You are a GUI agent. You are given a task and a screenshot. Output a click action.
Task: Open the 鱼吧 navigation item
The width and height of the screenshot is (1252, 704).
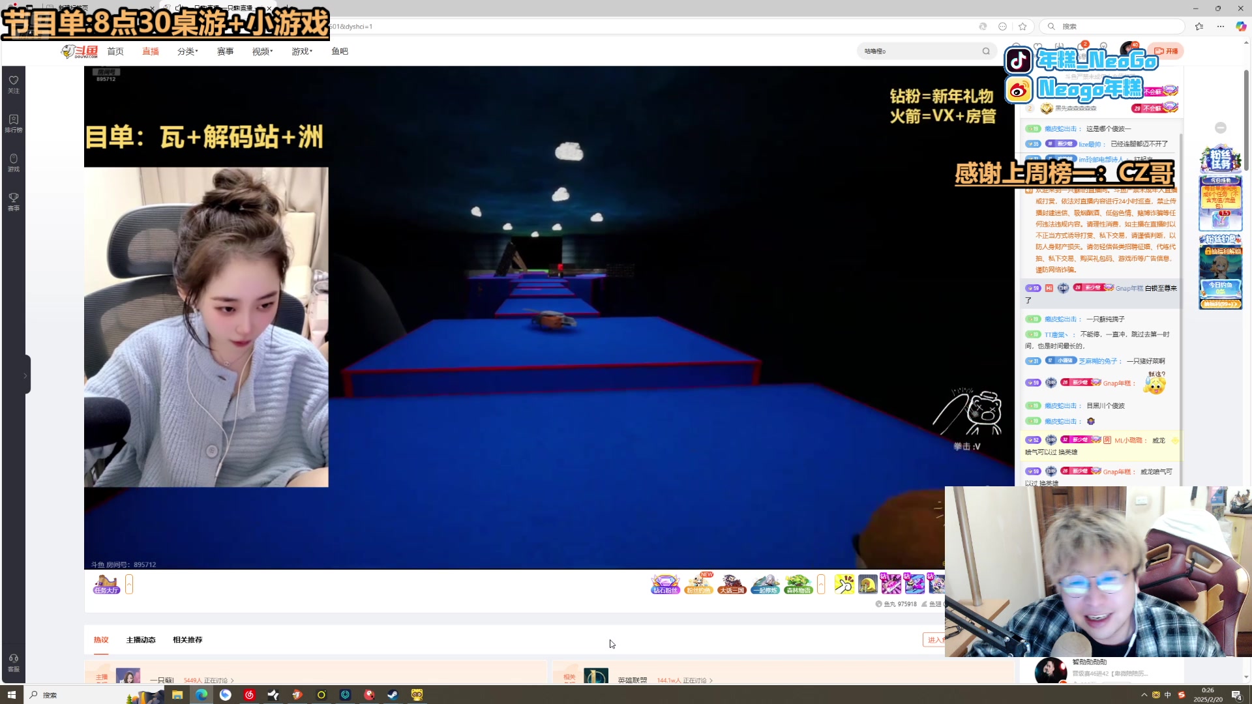coord(340,51)
